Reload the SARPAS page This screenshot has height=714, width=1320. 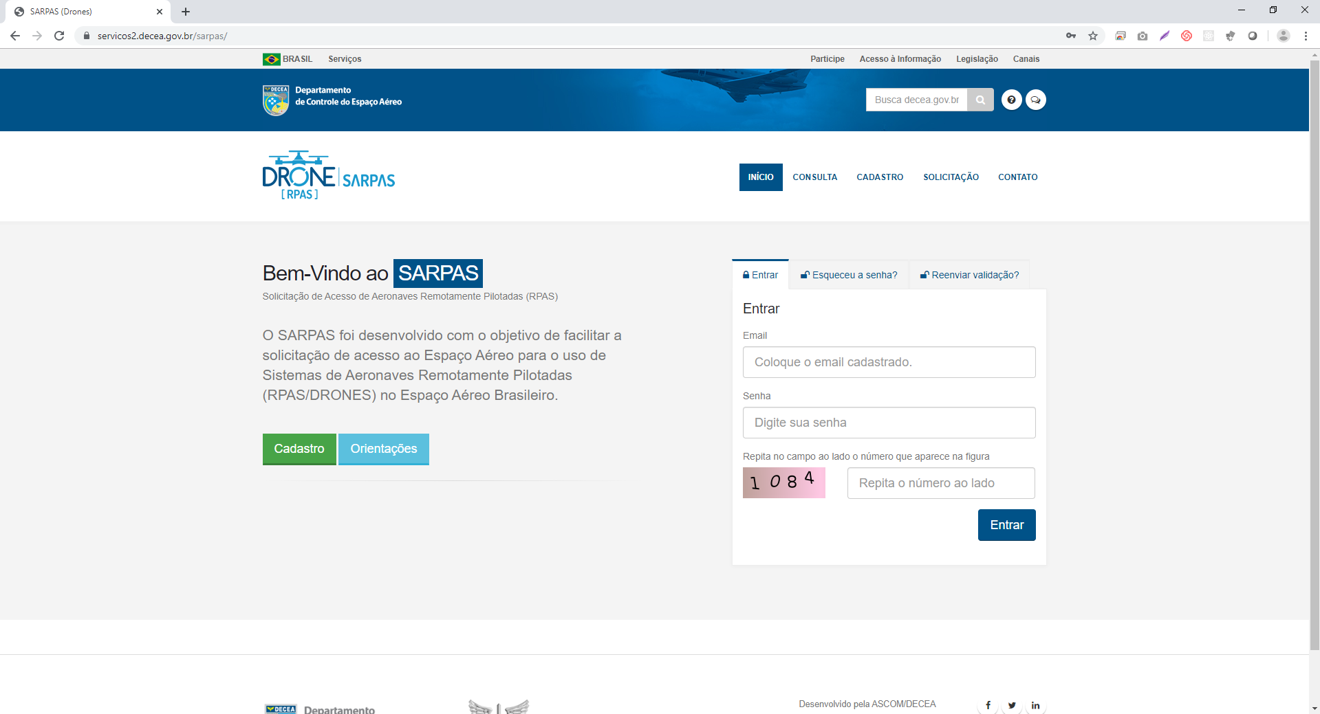(x=59, y=36)
